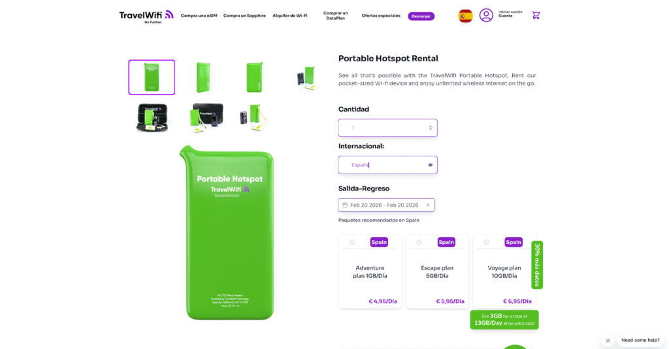Clear the date range with X icon
669x349 pixels.
(x=428, y=205)
